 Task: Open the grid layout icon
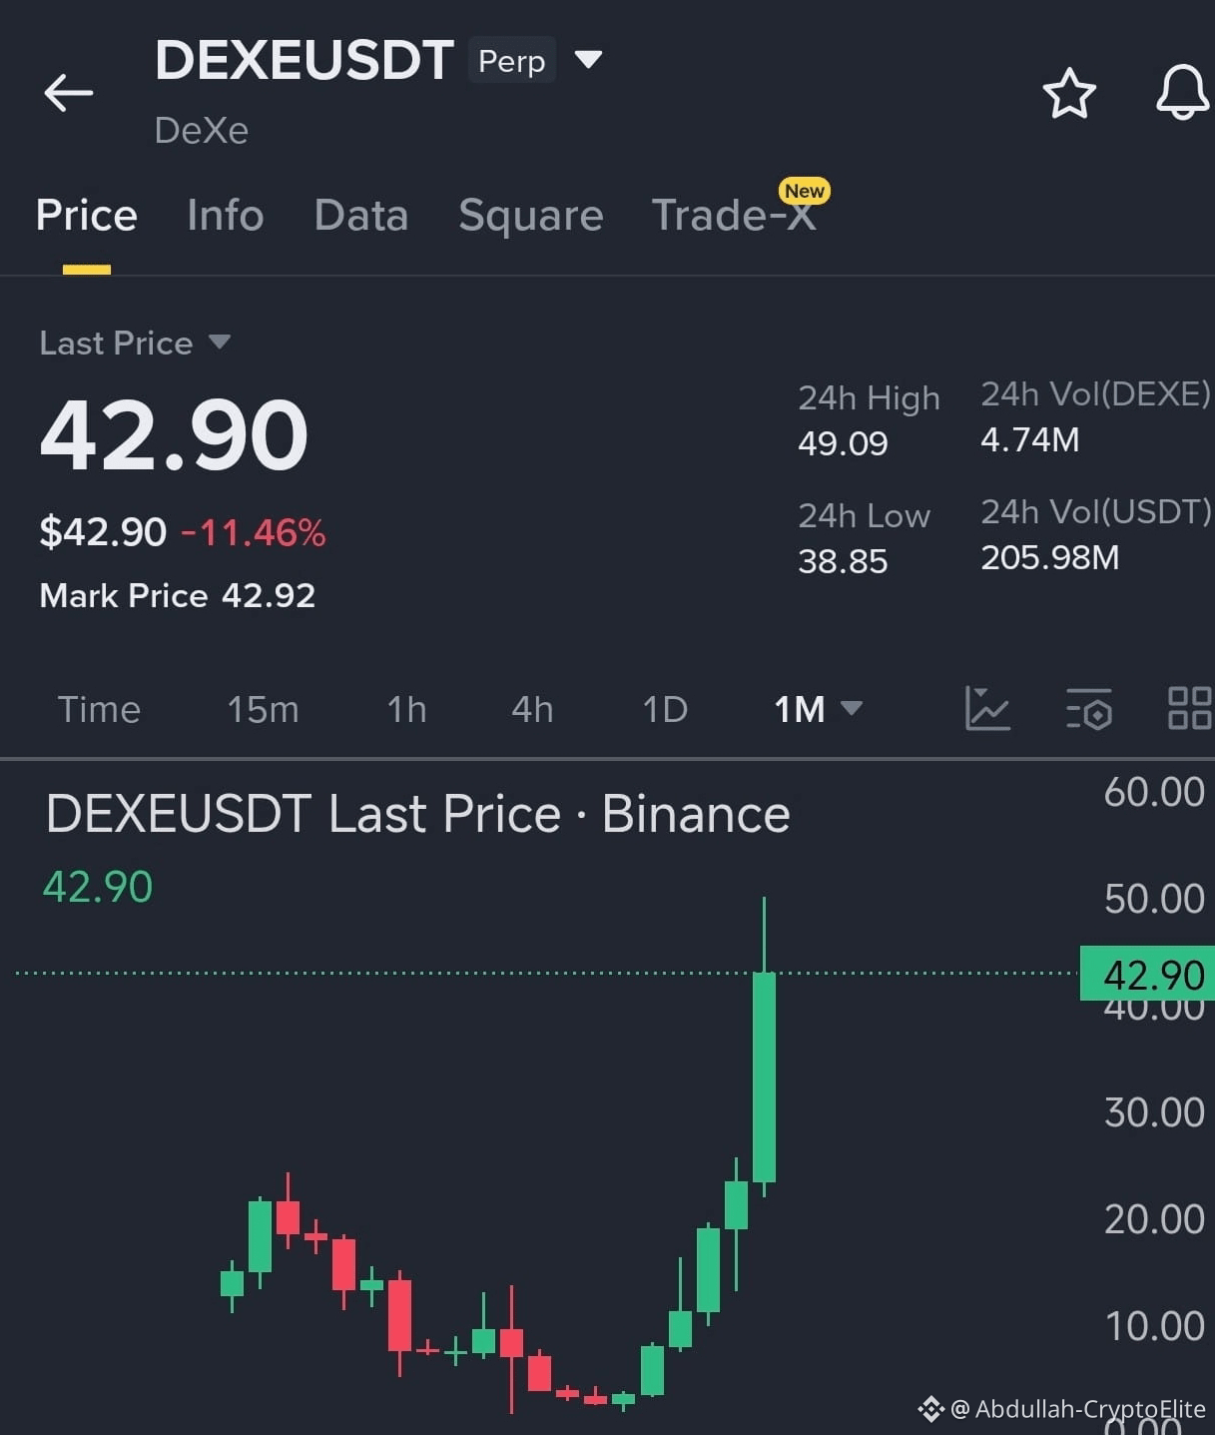(x=1190, y=708)
